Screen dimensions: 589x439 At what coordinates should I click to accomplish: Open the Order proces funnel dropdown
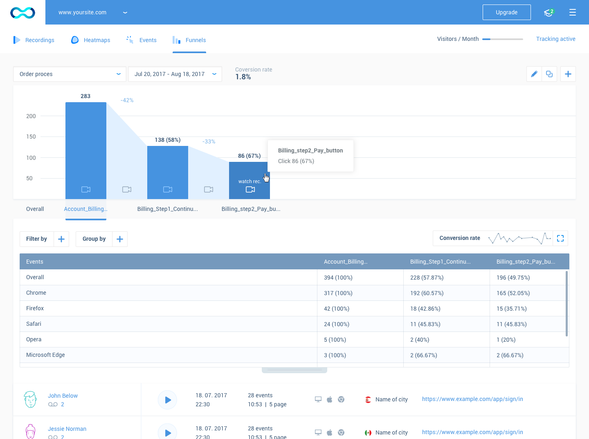point(69,74)
